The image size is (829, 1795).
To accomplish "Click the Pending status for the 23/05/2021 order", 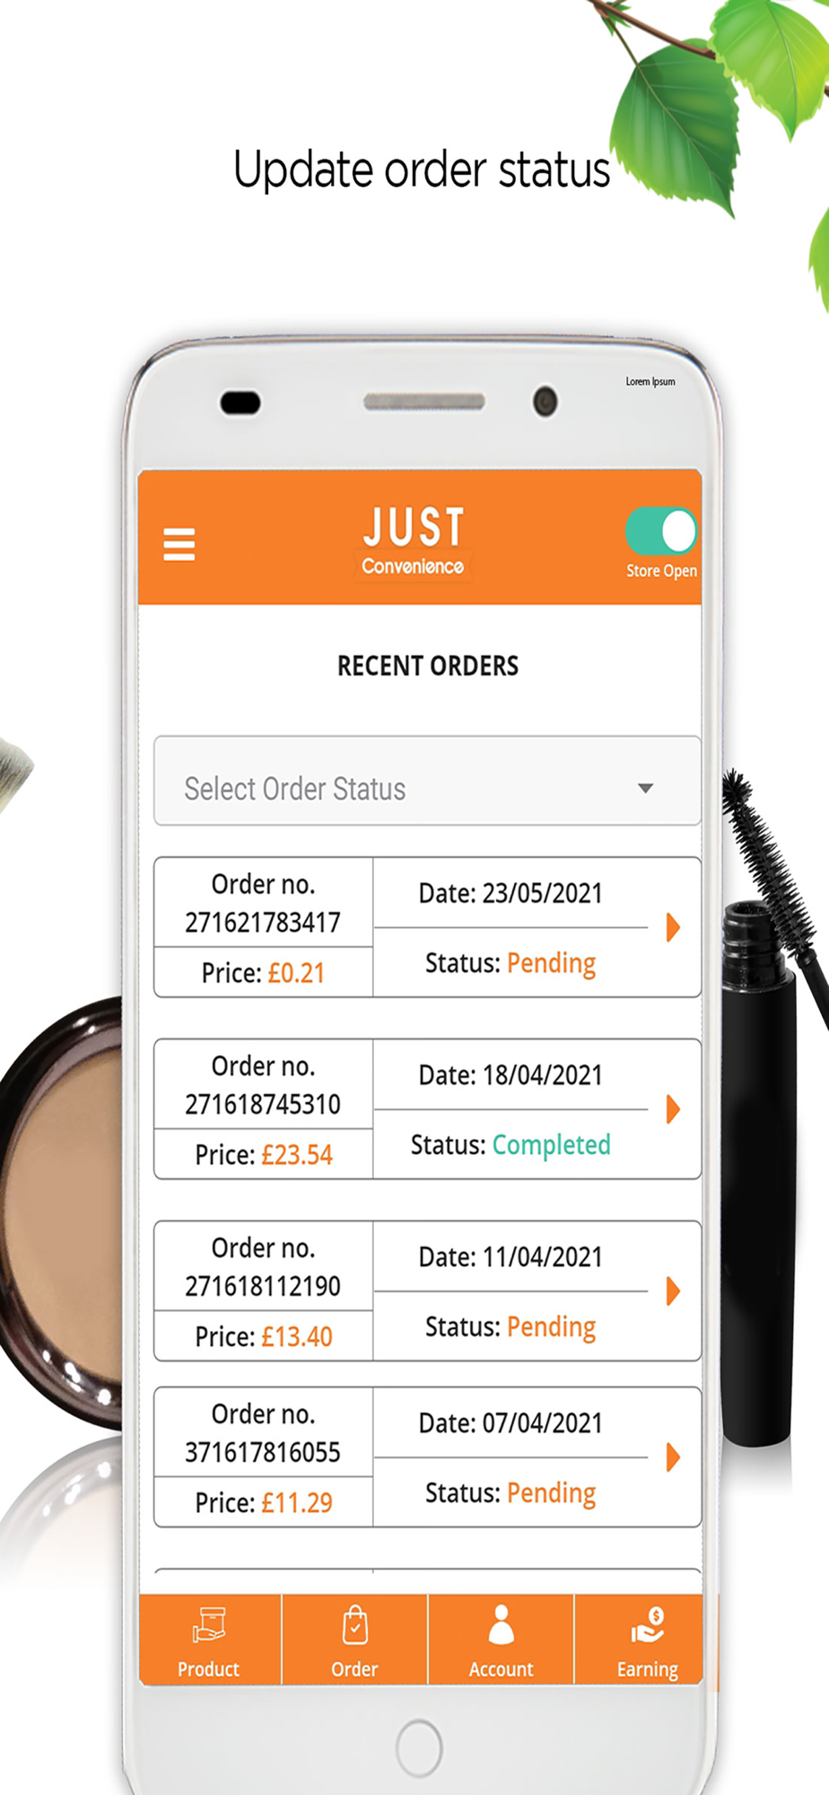I will pos(551,963).
